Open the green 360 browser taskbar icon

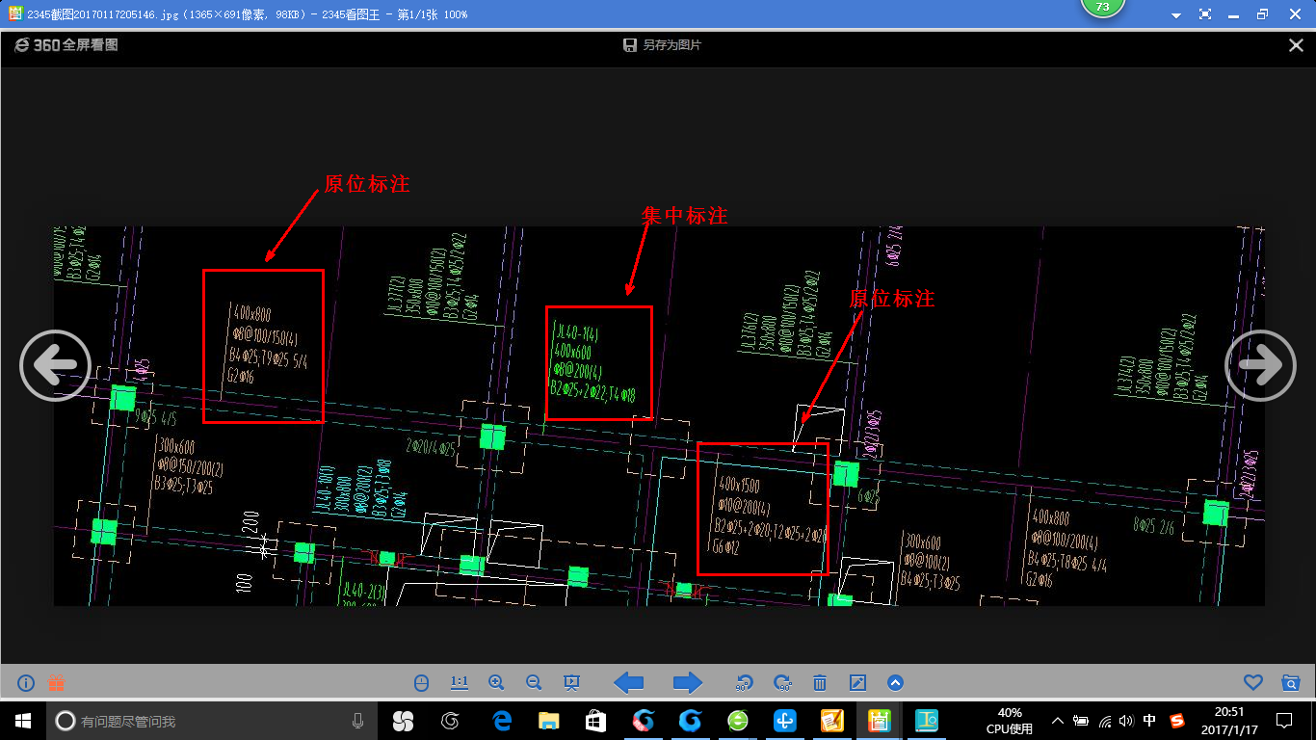pos(738,721)
